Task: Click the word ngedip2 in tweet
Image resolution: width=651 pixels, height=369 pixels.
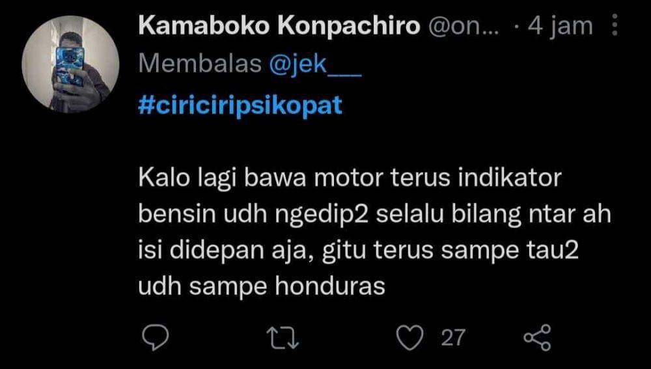Action: tap(322, 215)
